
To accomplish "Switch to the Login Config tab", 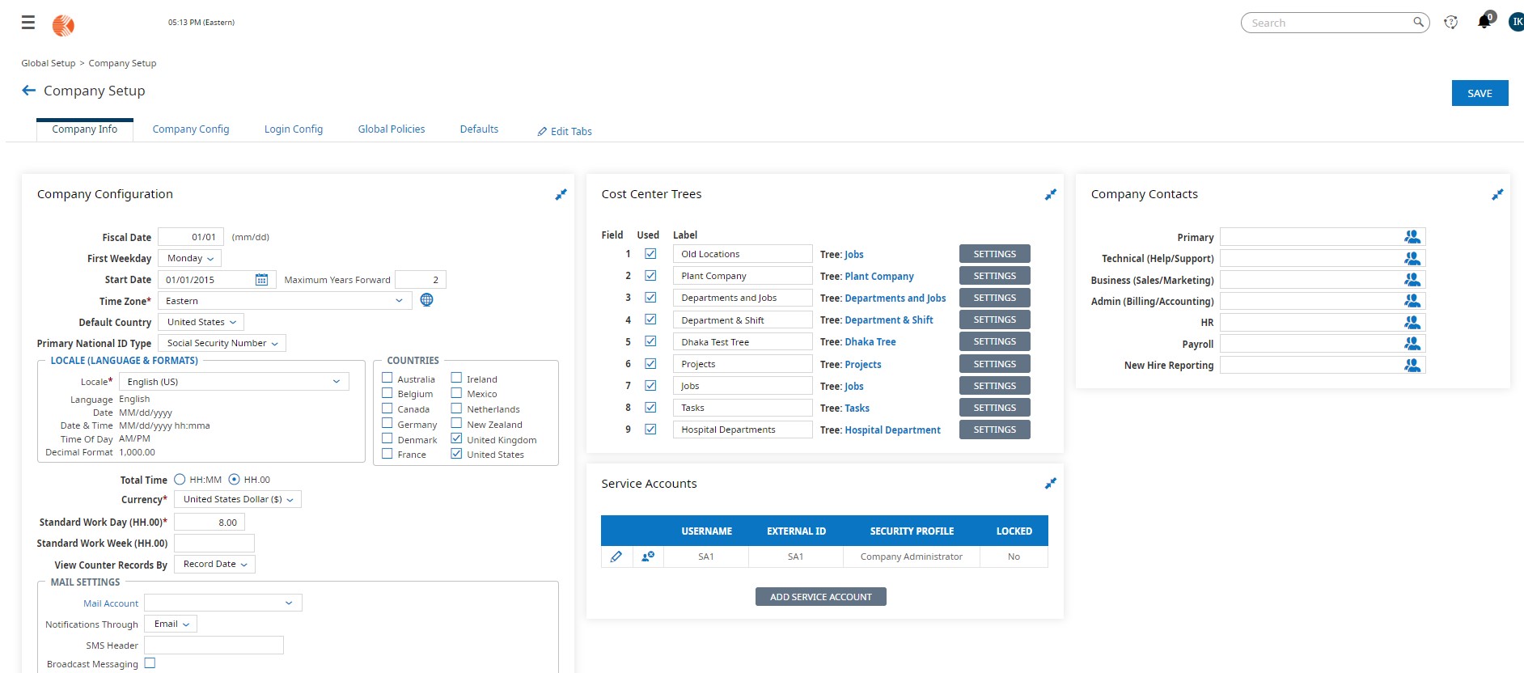I will tap(293, 129).
